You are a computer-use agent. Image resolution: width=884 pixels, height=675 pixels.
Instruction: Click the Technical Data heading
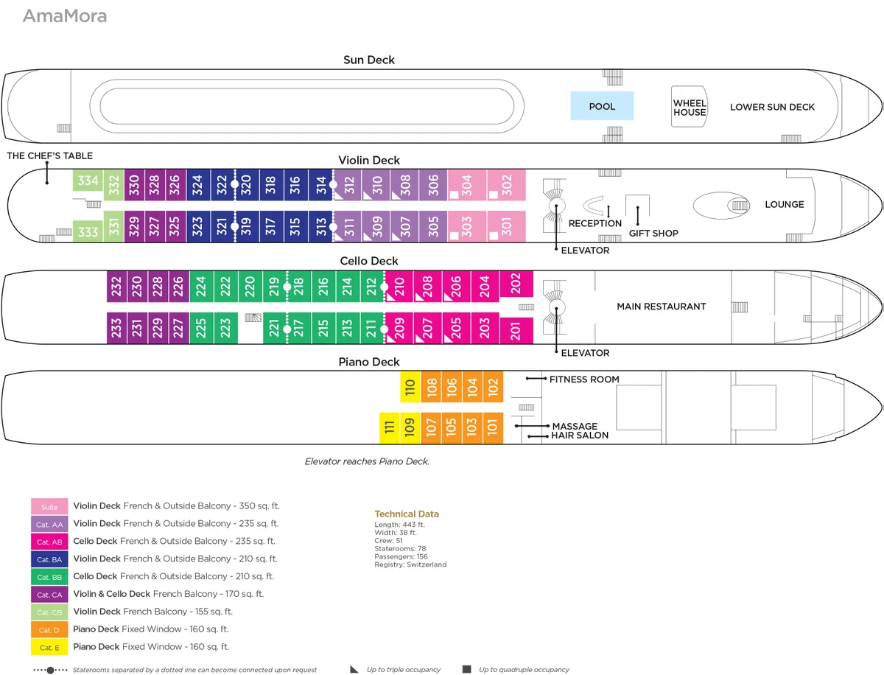(x=407, y=514)
